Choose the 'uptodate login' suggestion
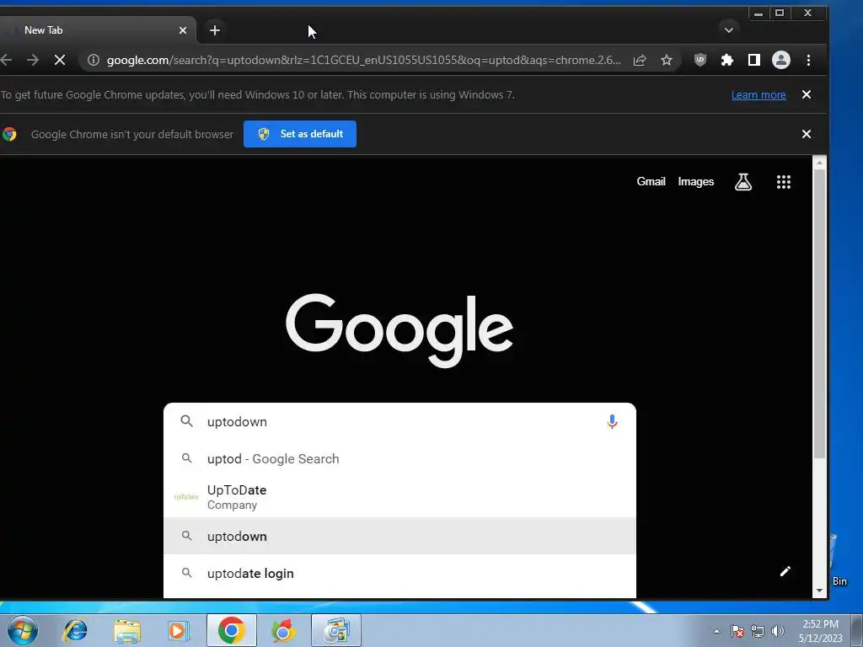The width and height of the screenshot is (863, 647). click(x=399, y=573)
